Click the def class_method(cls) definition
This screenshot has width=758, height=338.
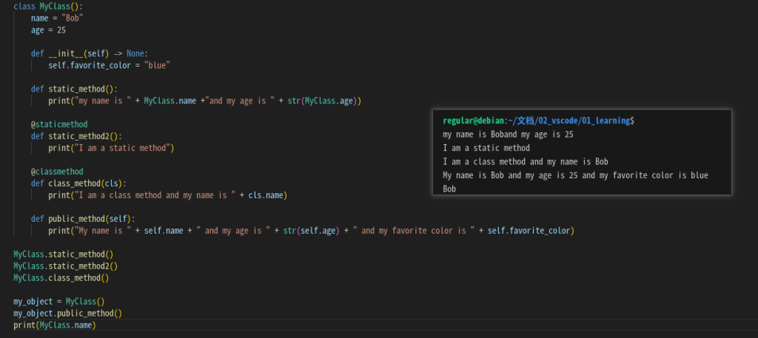pyautogui.click(x=78, y=183)
